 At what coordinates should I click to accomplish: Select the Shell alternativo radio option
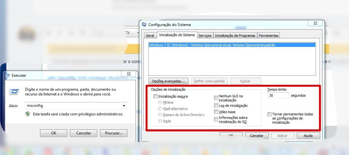(x=160, y=109)
